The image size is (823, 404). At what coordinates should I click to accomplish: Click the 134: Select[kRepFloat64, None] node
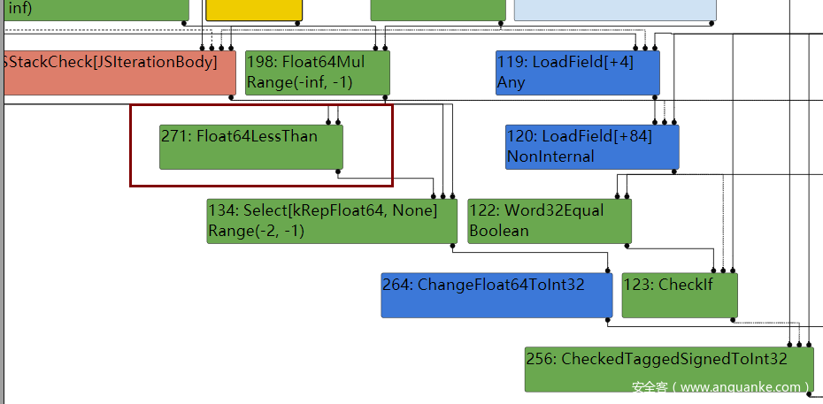pyautogui.click(x=332, y=221)
